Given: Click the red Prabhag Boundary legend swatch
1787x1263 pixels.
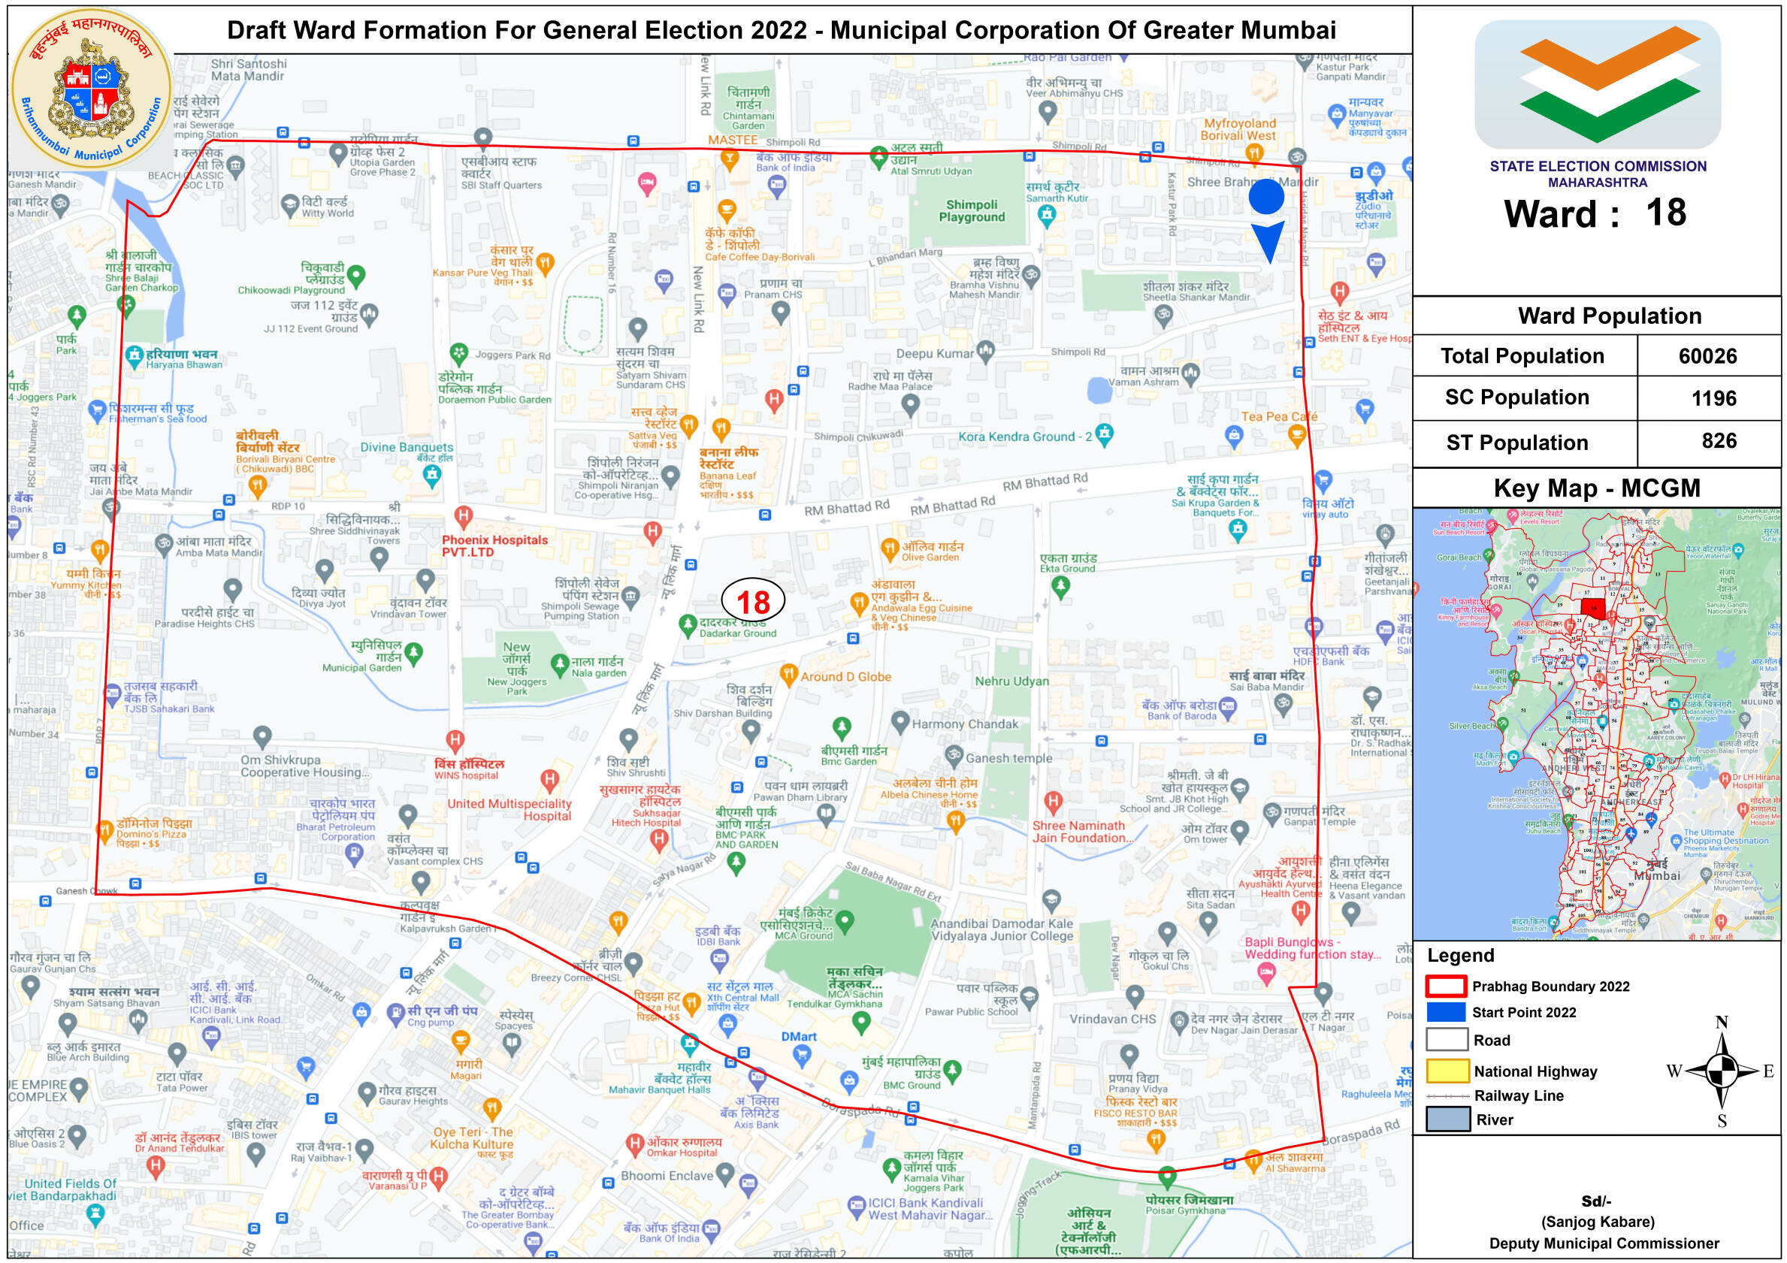Looking at the screenshot, I should [1446, 986].
